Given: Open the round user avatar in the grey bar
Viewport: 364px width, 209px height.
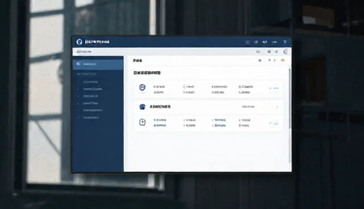Looking at the screenshot, I should point(286,52).
